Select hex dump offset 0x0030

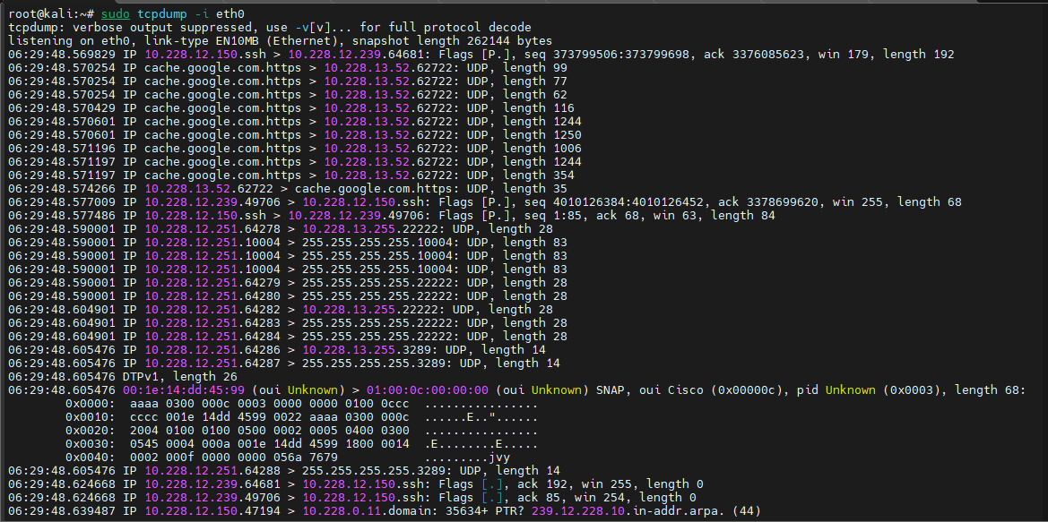coord(91,445)
